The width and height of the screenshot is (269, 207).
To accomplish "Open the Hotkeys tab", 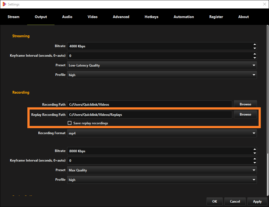I will (x=151, y=17).
